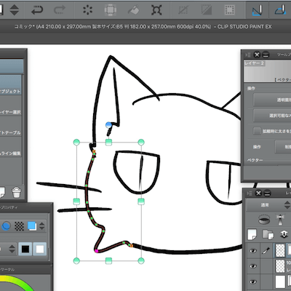Toggle Show Selection Border command icon
The image size is (291, 291).
(x=229, y=10)
